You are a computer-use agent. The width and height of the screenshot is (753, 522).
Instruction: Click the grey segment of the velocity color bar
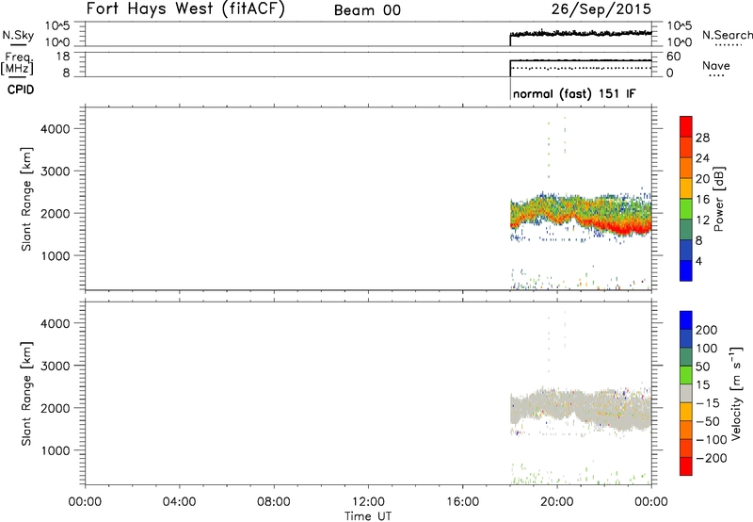click(686, 393)
